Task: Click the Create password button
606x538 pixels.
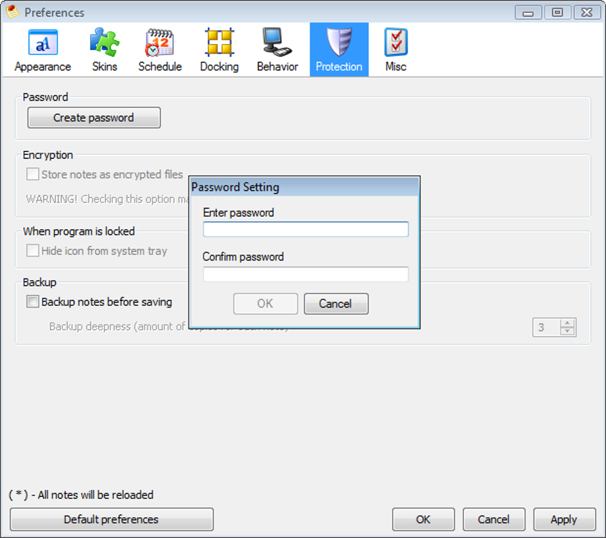Action: pyautogui.click(x=94, y=118)
